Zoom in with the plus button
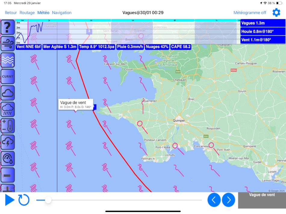Screen dimensions: 286x214 (8, 188)
